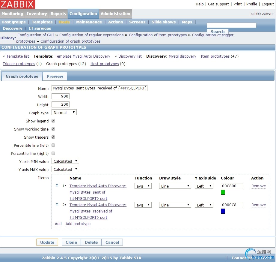This screenshot has width=276, height=262.
Task: Click the green colour swatch for Bytes_sent
Action: point(223,192)
